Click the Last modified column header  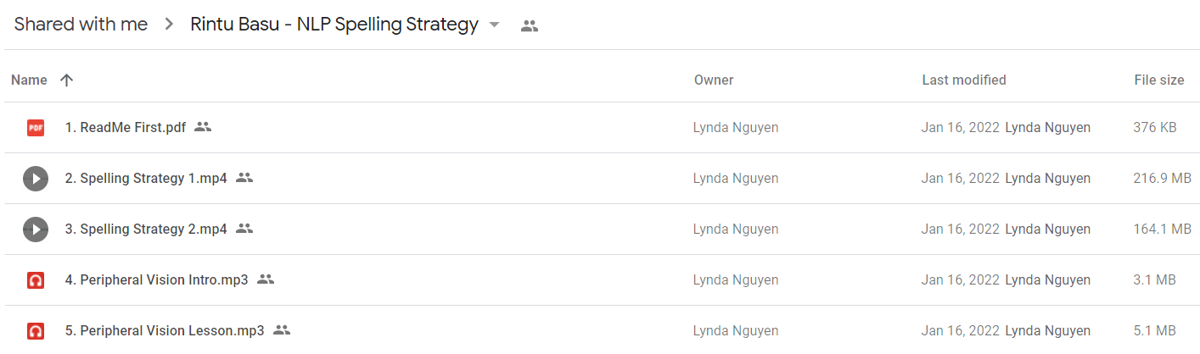click(x=964, y=80)
